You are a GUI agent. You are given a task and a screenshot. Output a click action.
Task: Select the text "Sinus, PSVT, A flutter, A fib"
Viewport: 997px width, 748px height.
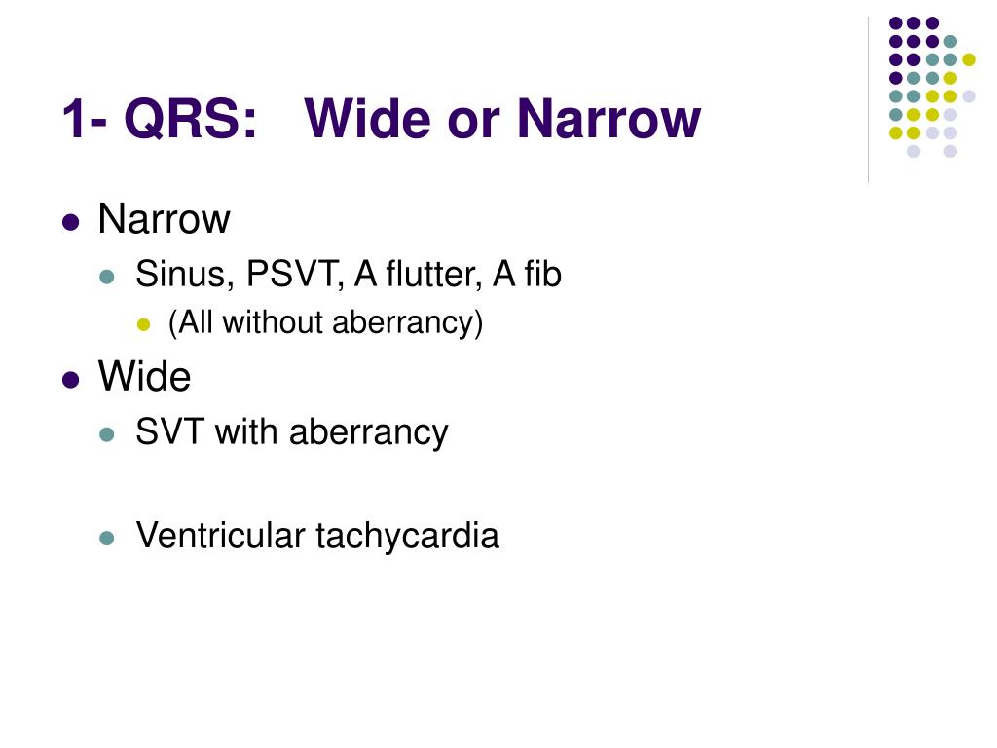point(349,274)
